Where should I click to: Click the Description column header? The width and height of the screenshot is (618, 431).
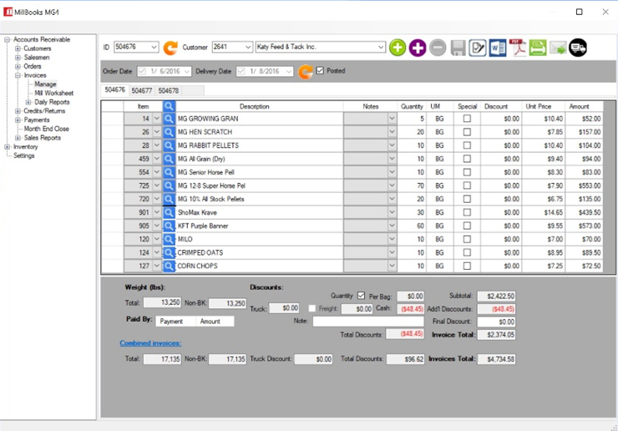[254, 106]
